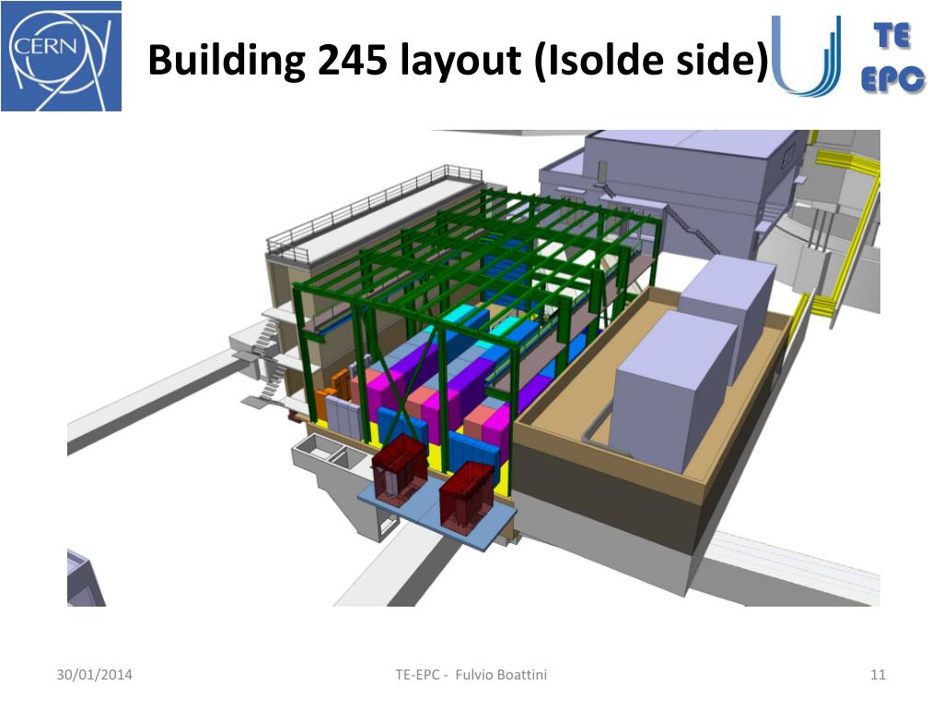Click the TE EPC logo
Viewport: 943px width, 707px height.
pyautogui.click(x=893, y=58)
